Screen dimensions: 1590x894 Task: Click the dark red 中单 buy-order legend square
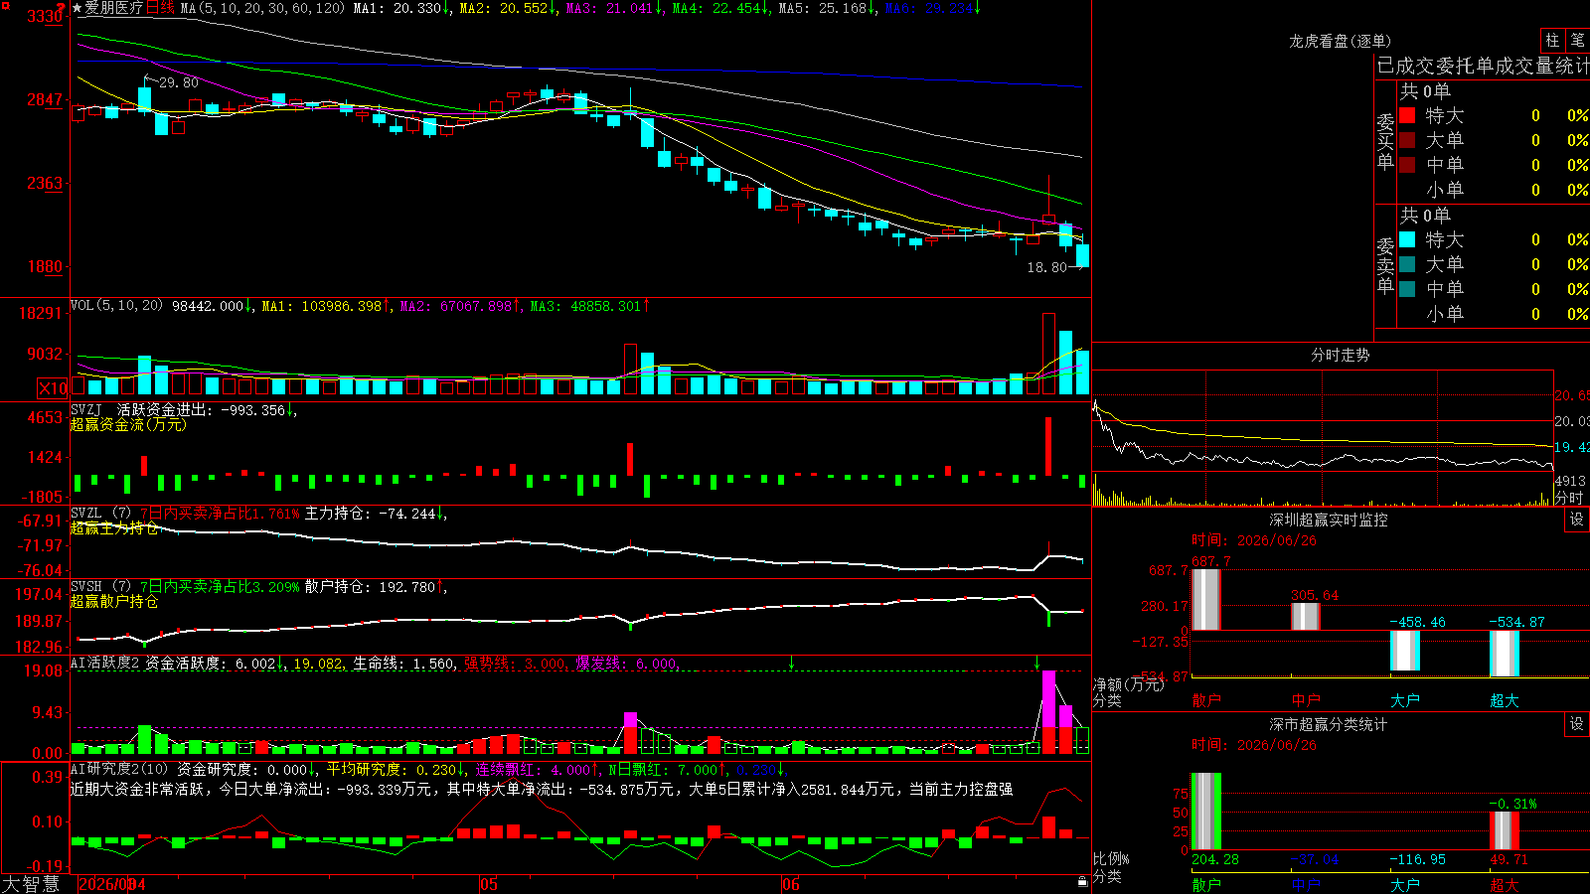click(x=1407, y=165)
